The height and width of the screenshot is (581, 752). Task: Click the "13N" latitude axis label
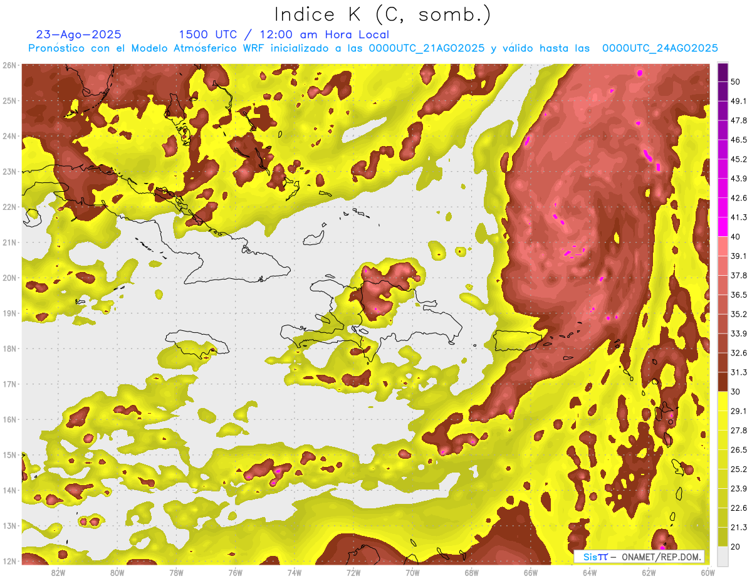tap(9, 526)
